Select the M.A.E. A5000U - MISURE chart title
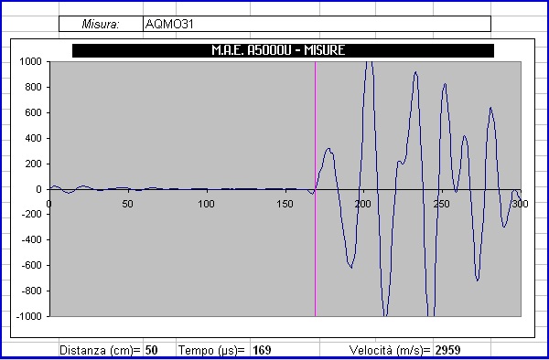The image size is (549, 360). [x=283, y=50]
